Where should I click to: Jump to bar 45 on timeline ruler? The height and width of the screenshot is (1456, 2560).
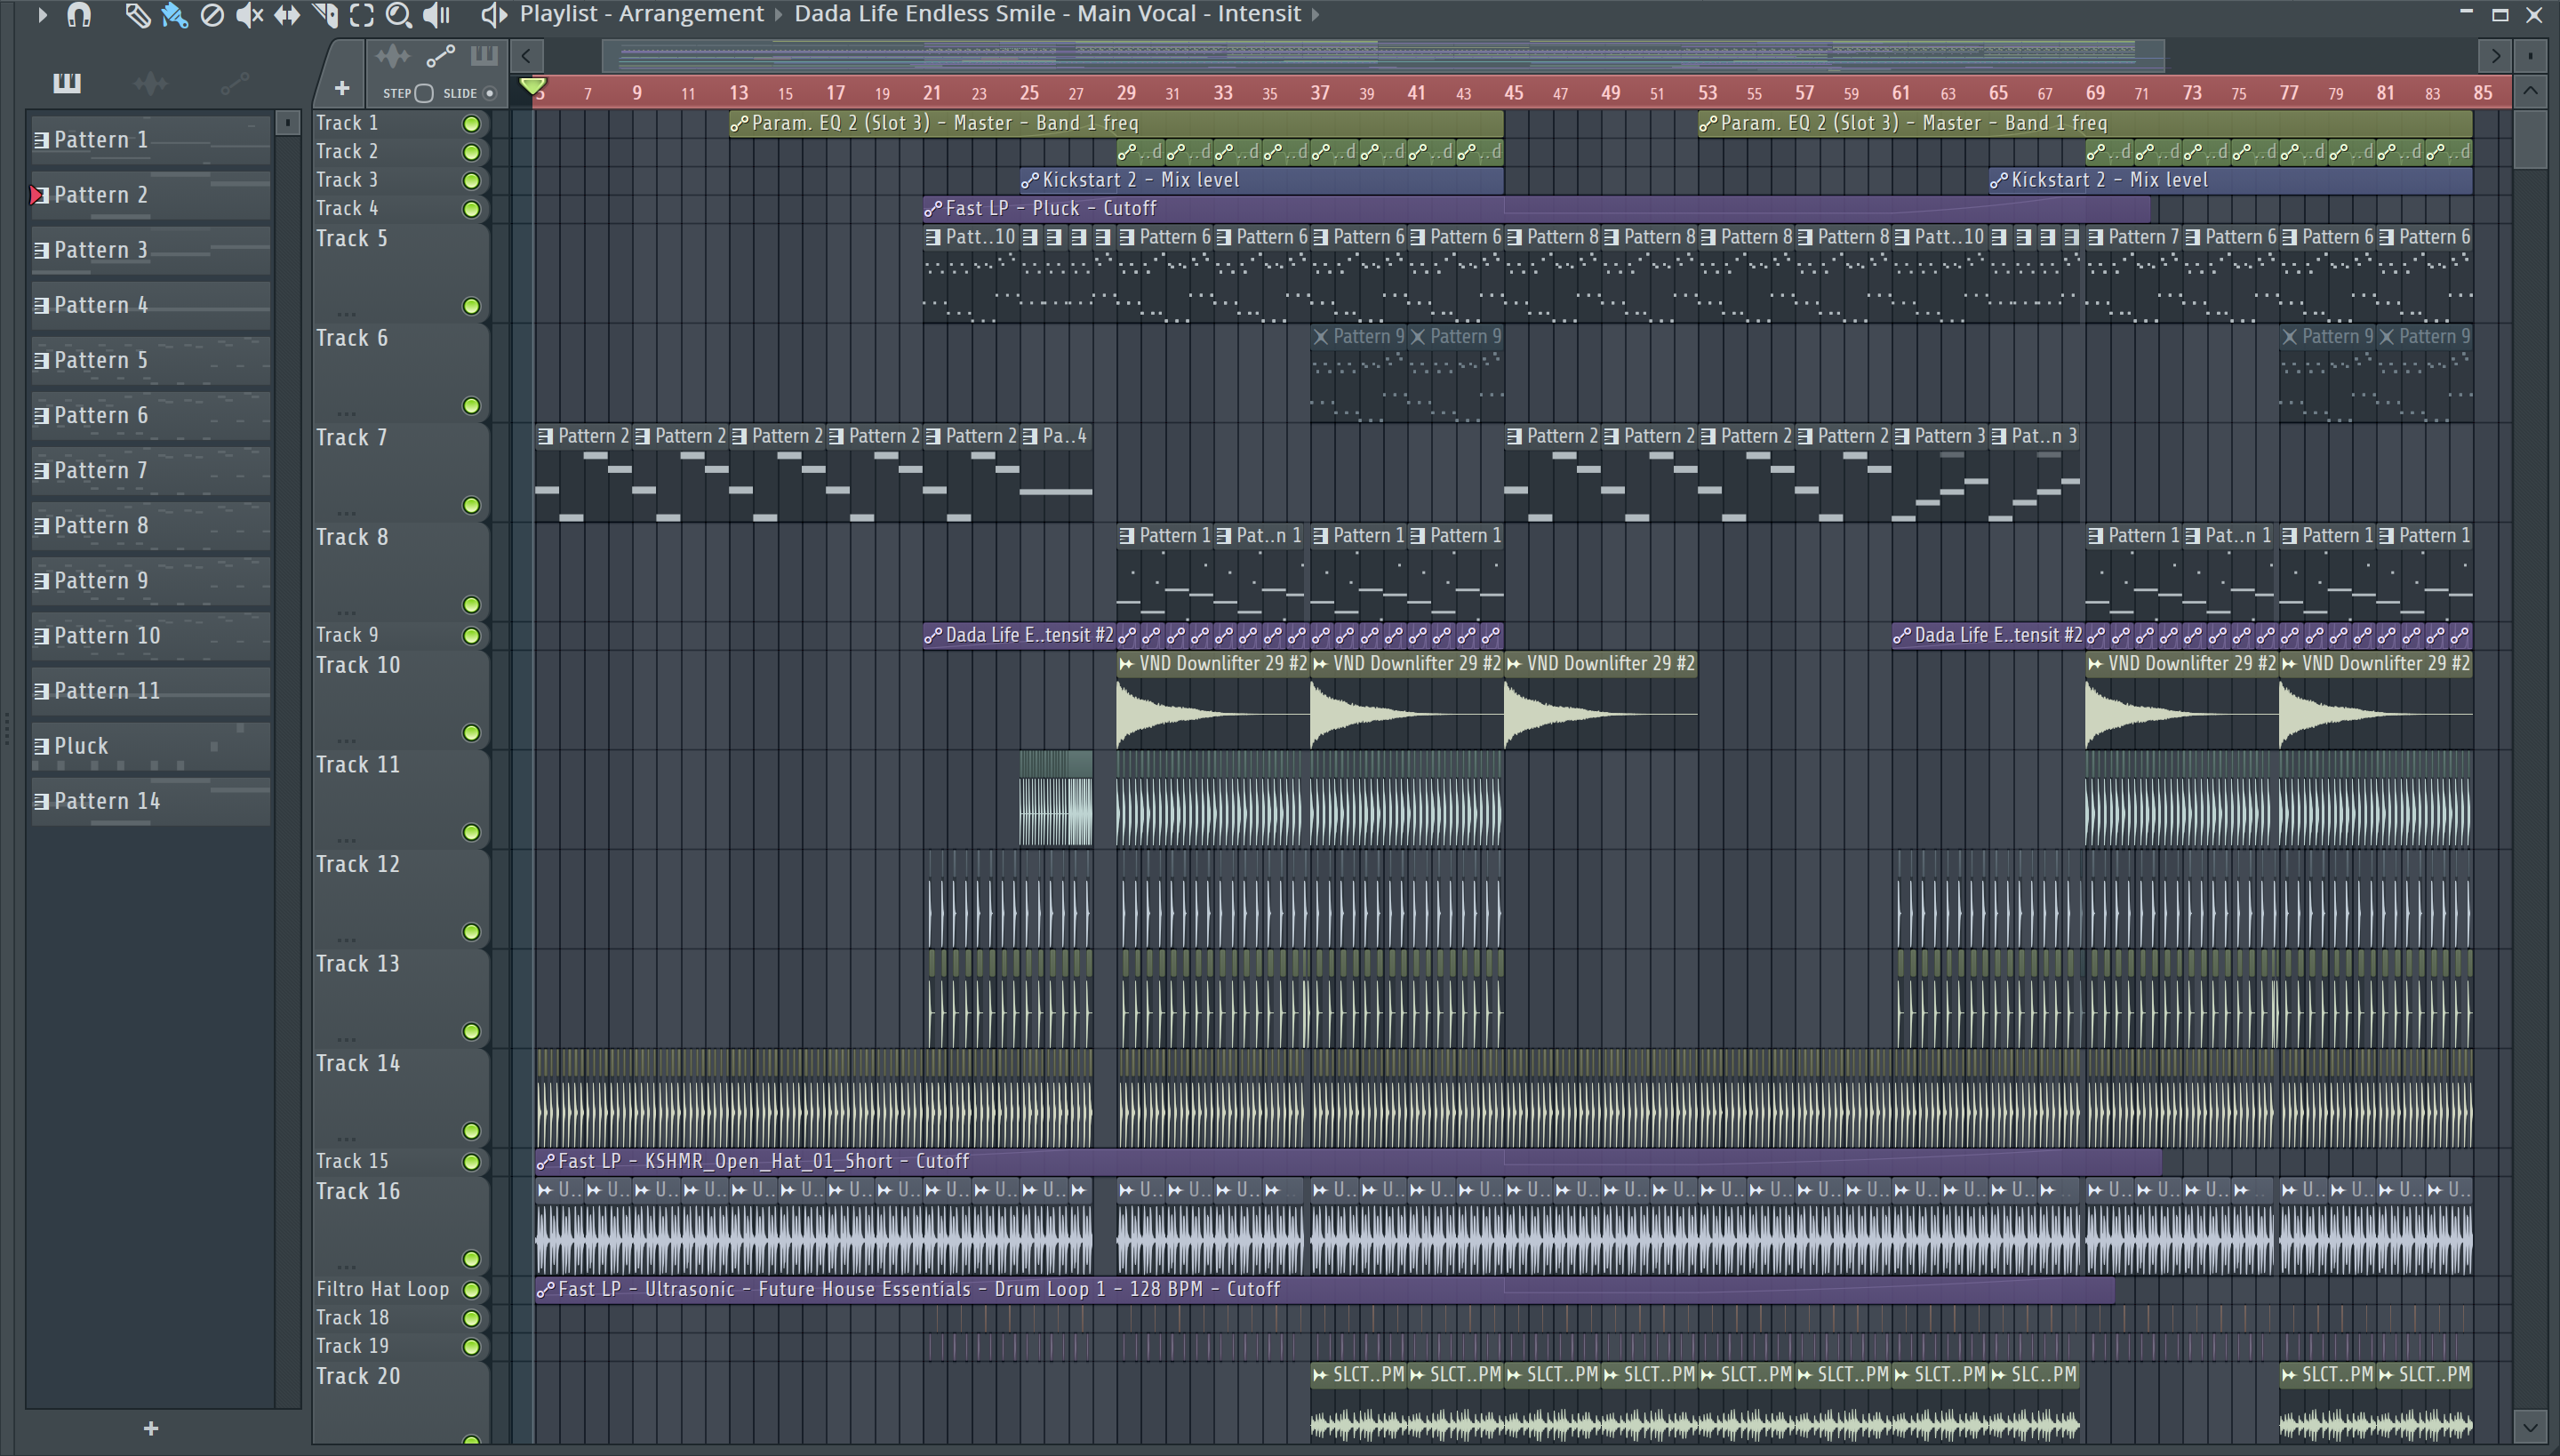[x=1513, y=93]
